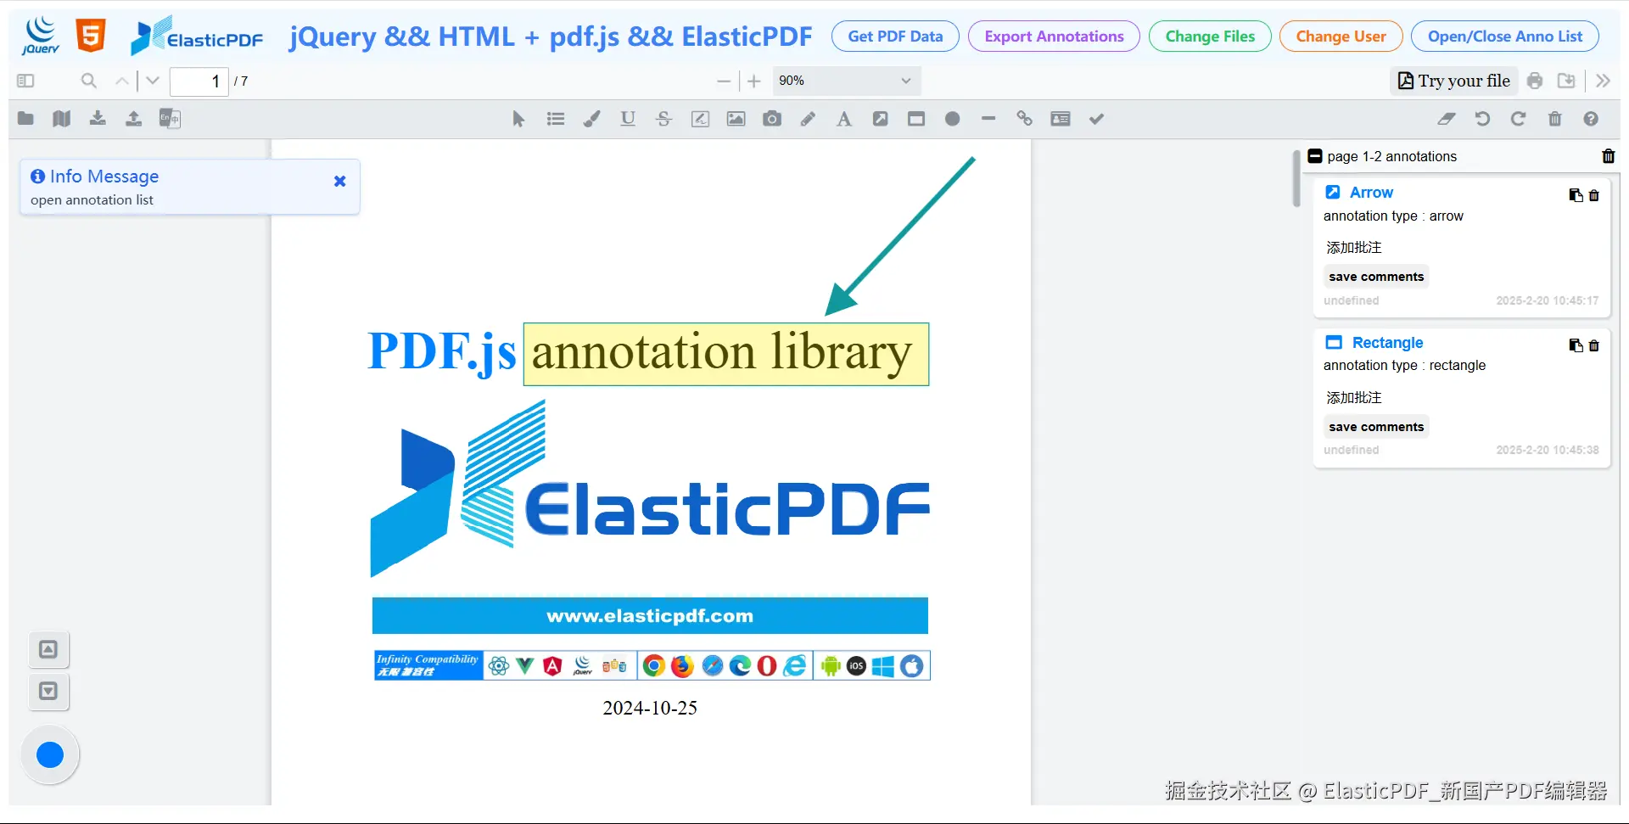The image size is (1629, 824).
Task: Select the strikethrough annotation tool
Action: click(663, 119)
